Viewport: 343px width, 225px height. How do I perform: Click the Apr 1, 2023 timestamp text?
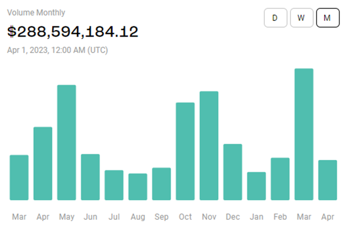(x=57, y=50)
